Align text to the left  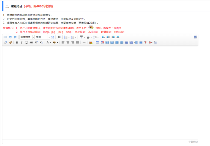[x=63, y=42]
